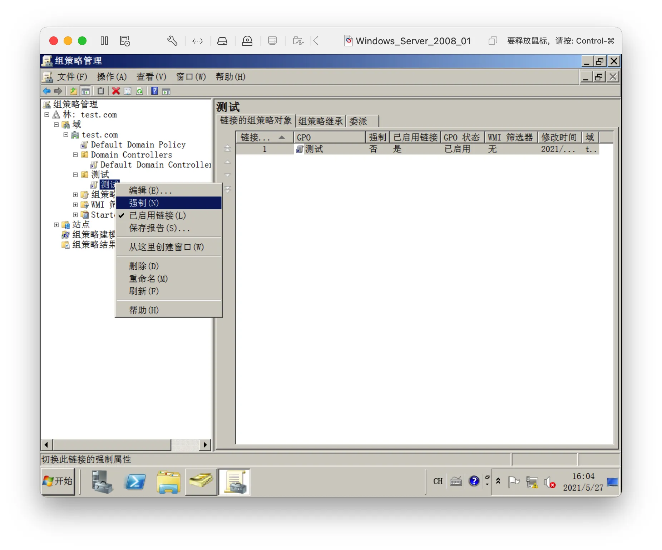Collapse the 域 node
The width and height of the screenshot is (662, 550).
[x=56, y=125]
